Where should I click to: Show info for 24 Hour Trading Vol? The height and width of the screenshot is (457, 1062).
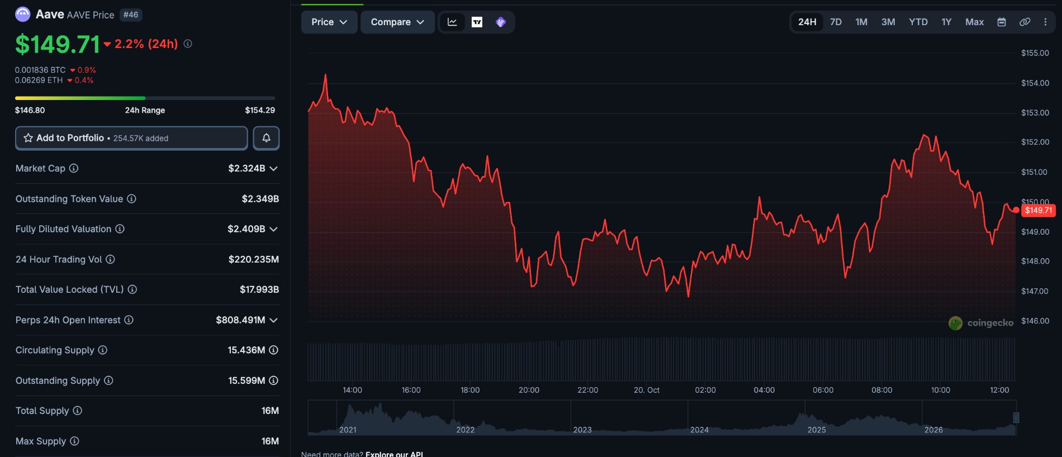tap(110, 259)
